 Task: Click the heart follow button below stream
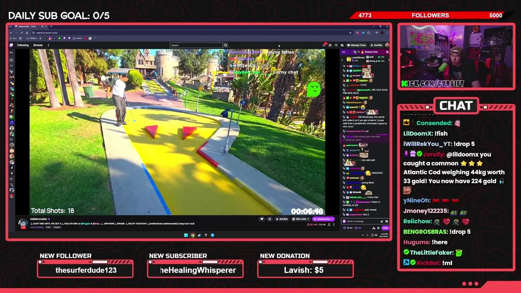(x=262, y=219)
